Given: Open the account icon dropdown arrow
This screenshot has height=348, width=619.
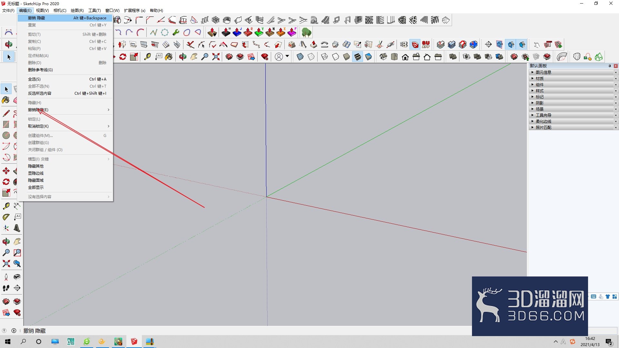Looking at the screenshot, I should click(287, 56).
